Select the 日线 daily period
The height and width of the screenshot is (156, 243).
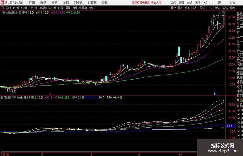[61, 8]
